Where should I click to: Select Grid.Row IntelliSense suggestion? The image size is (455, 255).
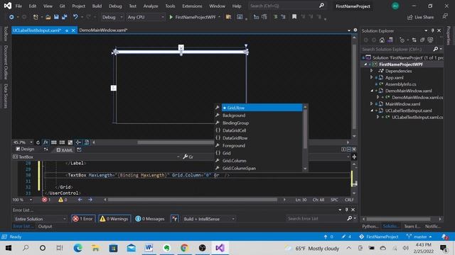click(x=262, y=108)
